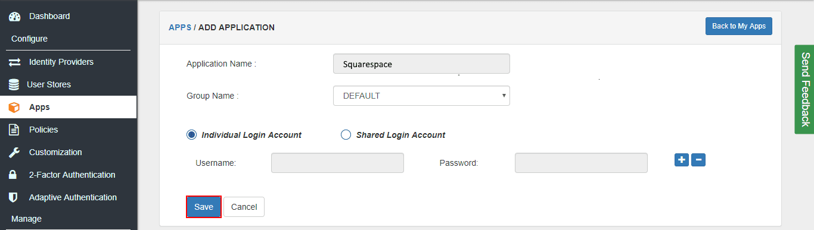Click the Save button

tap(204, 207)
